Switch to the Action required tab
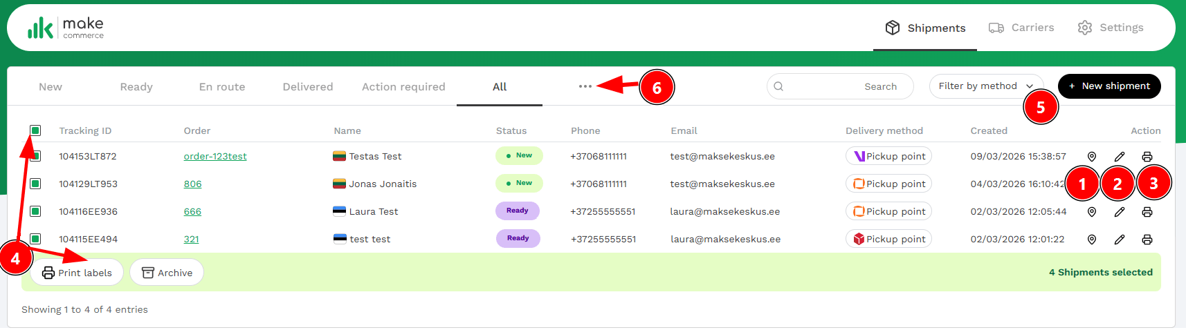Screen dimensions: 1186x330 click(403, 87)
